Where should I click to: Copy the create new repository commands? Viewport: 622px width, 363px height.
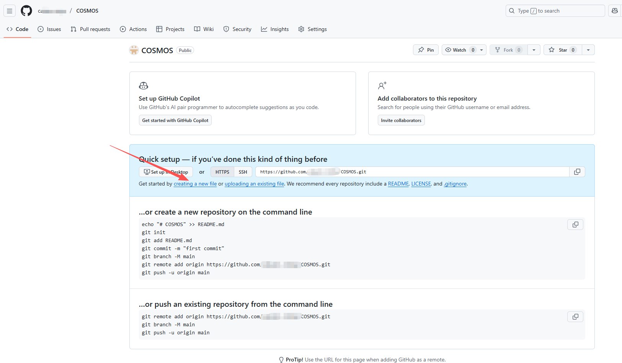pyautogui.click(x=575, y=225)
